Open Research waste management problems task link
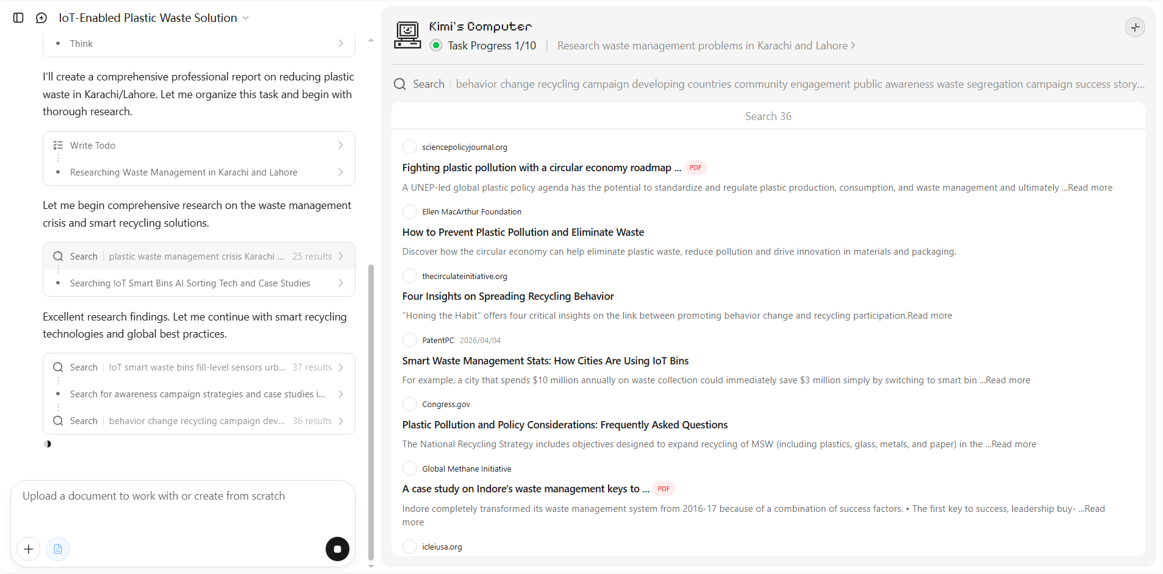 coord(706,46)
